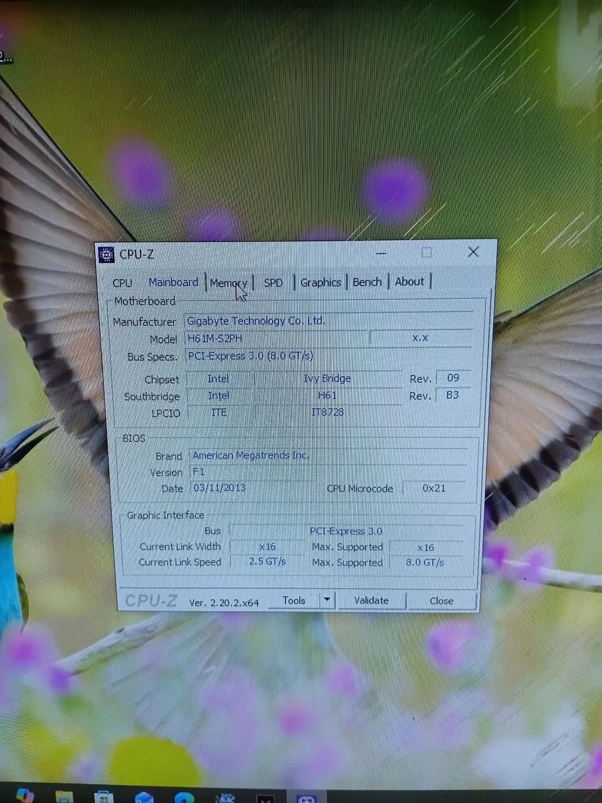Click the model revision field x.x
This screenshot has height=803, width=602.
[x=420, y=338]
